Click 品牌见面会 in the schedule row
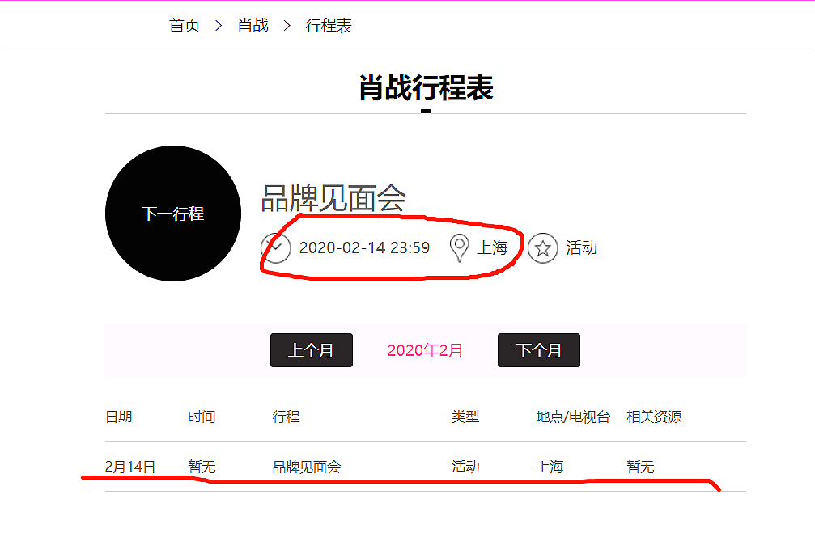 [307, 467]
